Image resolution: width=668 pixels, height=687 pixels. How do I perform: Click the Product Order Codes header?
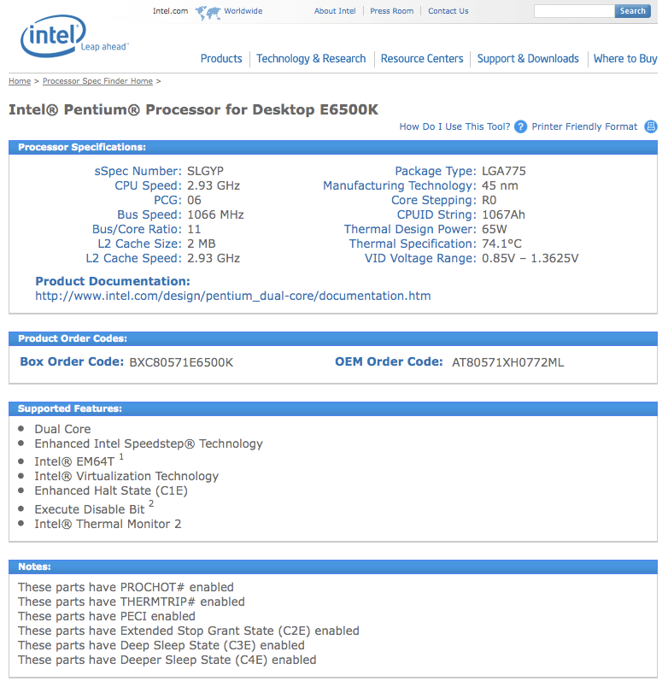point(333,338)
